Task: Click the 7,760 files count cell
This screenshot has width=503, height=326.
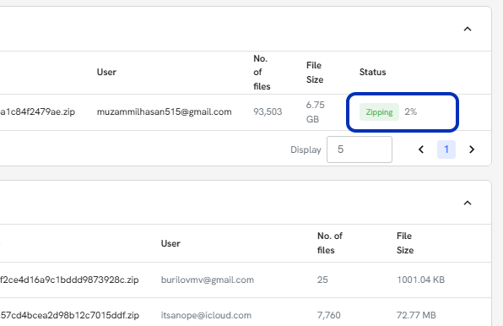Action: click(x=329, y=315)
